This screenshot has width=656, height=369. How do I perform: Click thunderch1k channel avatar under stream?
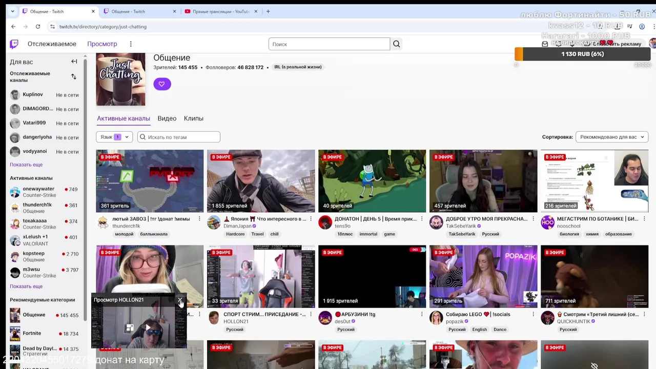coord(103,222)
